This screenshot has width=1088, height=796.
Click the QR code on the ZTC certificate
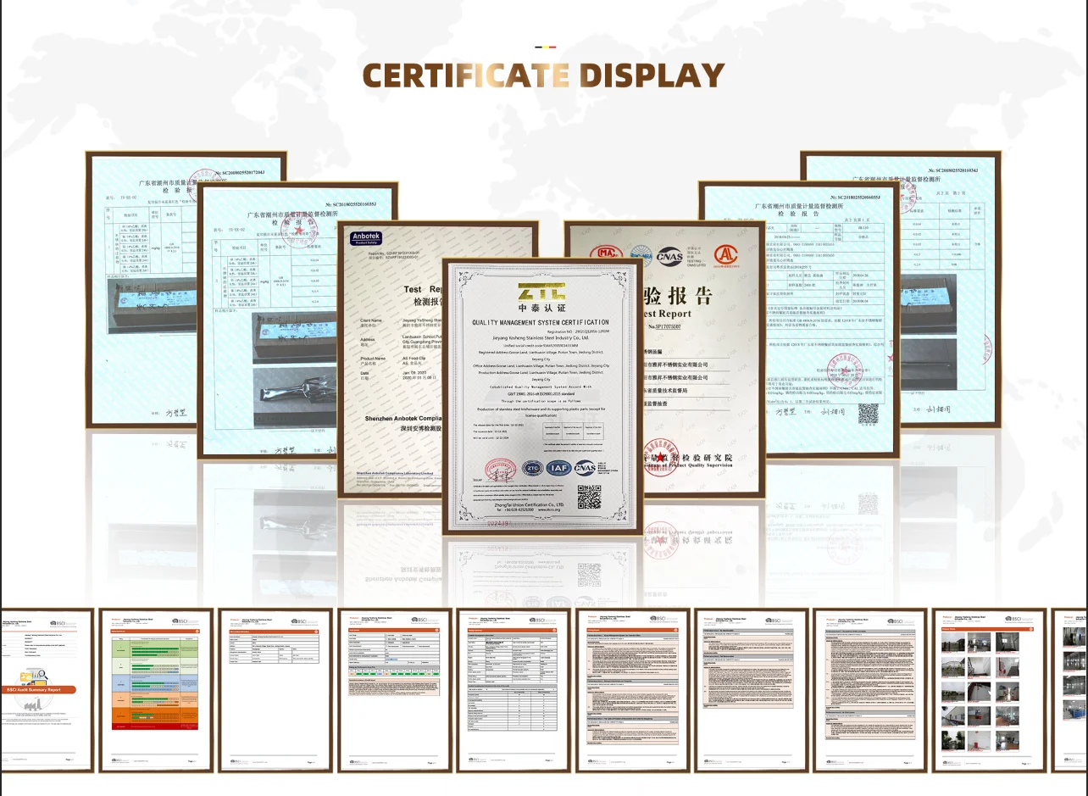[589, 497]
